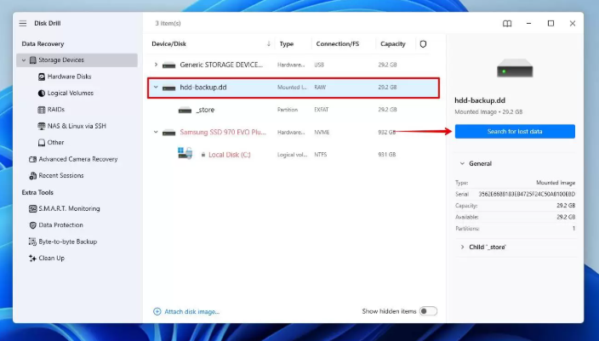The width and height of the screenshot is (599, 341).
Task: Click the 932 GB capacity cell
Action: point(387,132)
